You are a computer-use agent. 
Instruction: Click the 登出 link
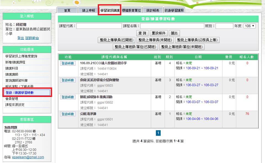[x=21, y=38]
